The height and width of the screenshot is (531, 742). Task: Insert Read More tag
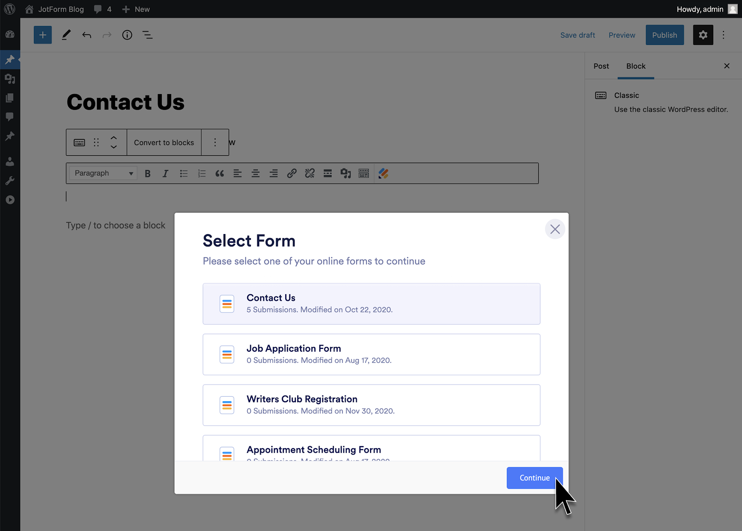tap(327, 173)
